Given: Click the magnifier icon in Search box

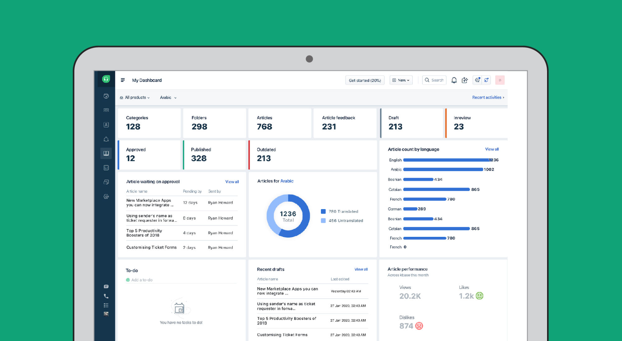Looking at the screenshot, I should click(x=427, y=80).
